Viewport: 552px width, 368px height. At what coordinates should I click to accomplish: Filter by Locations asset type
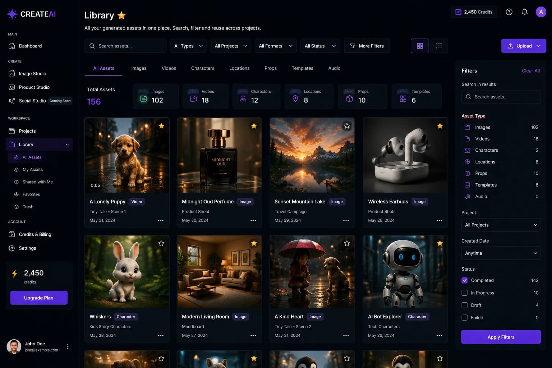(x=501, y=162)
